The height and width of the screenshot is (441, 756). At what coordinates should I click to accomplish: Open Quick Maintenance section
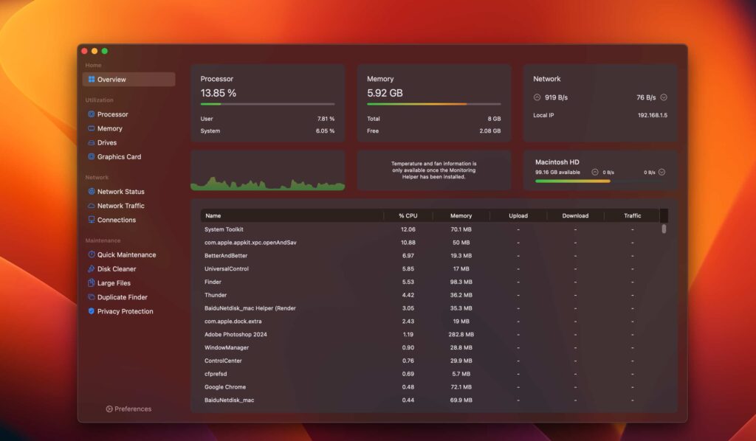click(x=126, y=255)
